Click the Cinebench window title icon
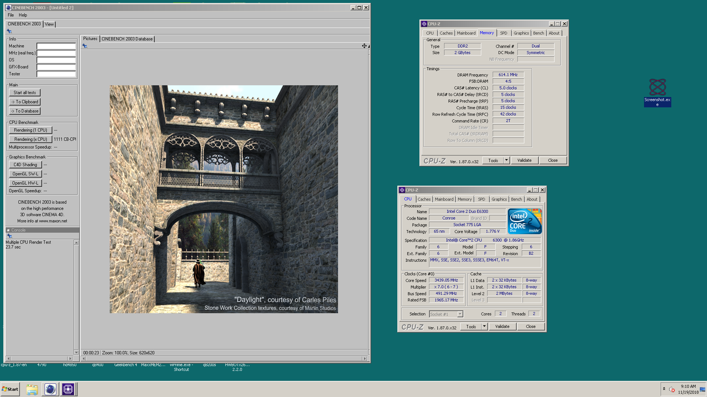The width and height of the screenshot is (707, 397). [8, 8]
